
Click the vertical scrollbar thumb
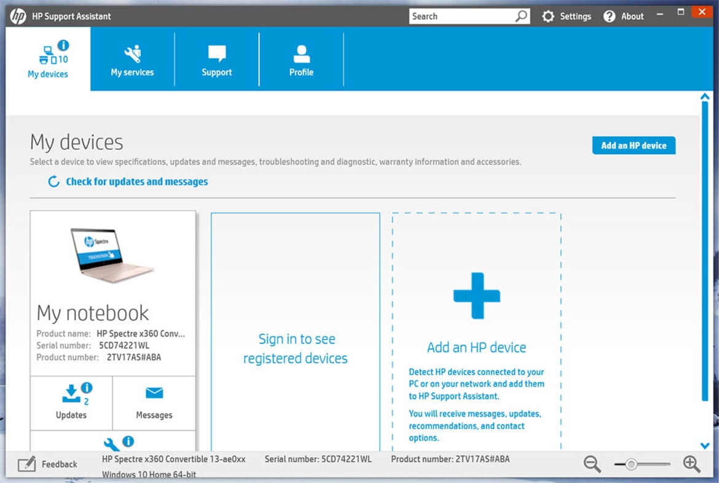point(705,251)
